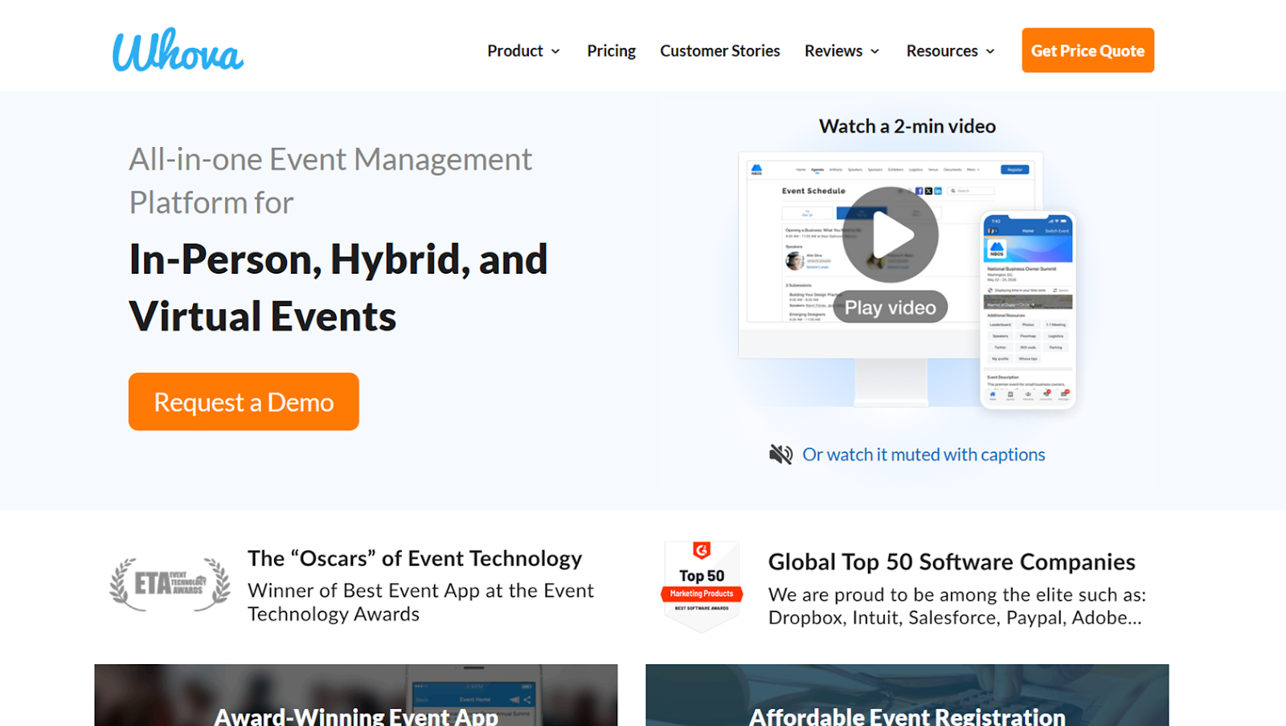Click the search magnifier in the Event Schedule mockup
Image resolution: width=1286 pixels, height=726 pixels.
click(953, 191)
